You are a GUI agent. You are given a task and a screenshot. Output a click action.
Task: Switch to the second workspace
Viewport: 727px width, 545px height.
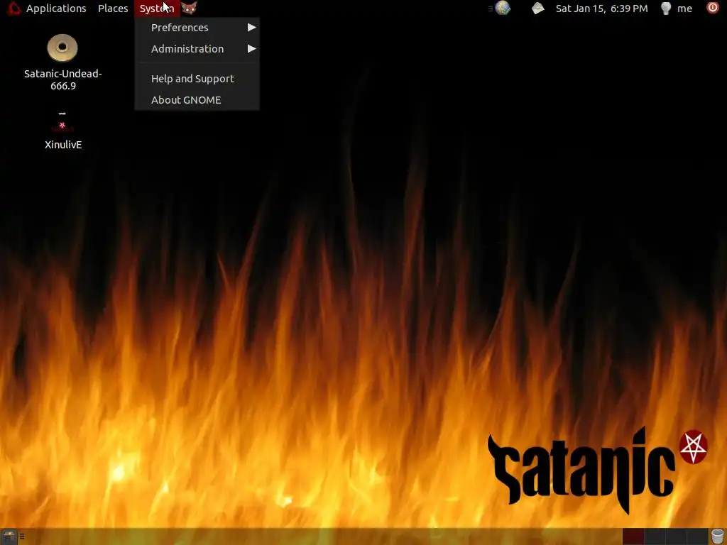tap(655, 536)
